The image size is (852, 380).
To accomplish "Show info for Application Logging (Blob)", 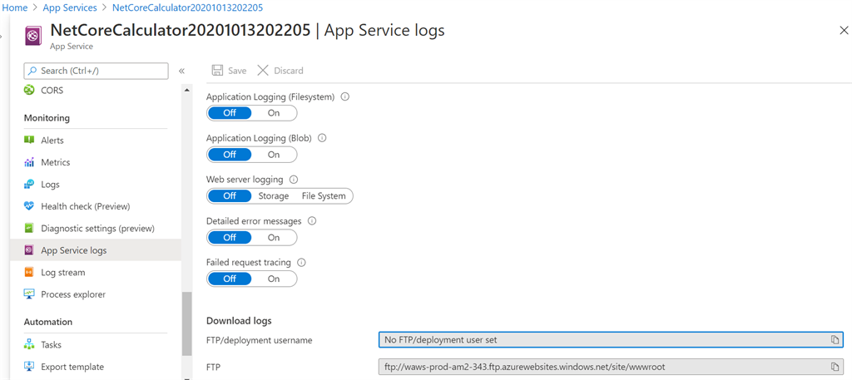I will coord(321,138).
